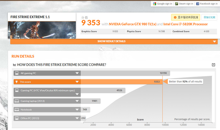Click trophy icon in This score row
Screen dimensions: 220x130
17,82
